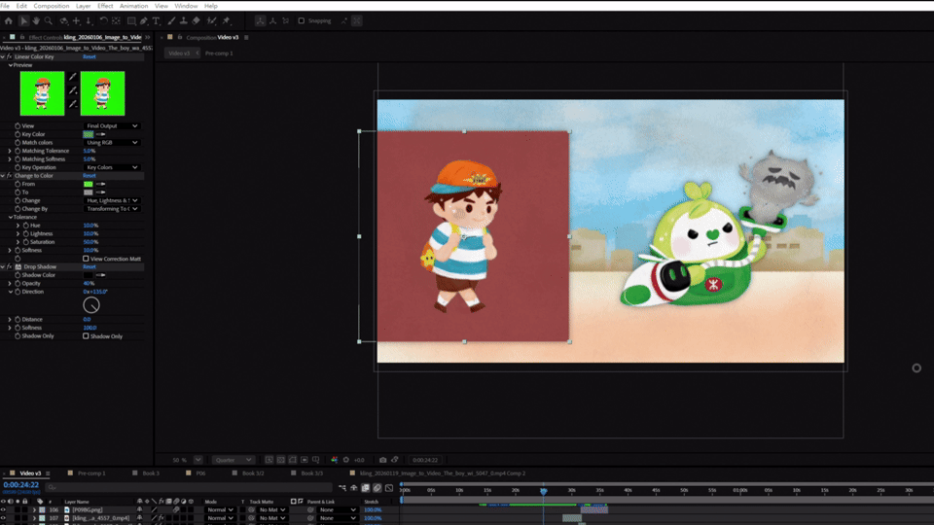Enable the Snapping checkbox
Screen dimensions: 934x525
click(x=301, y=20)
